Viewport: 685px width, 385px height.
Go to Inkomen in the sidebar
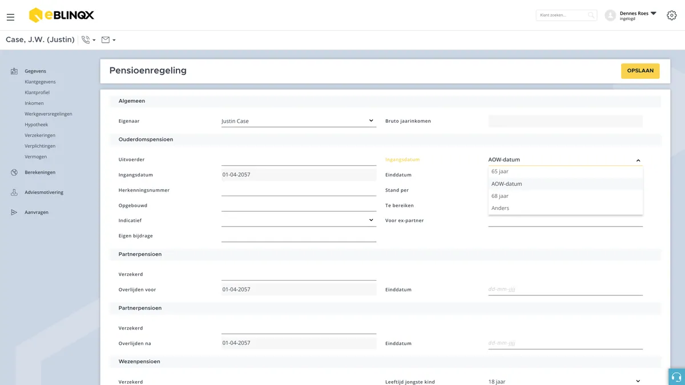click(x=34, y=103)
